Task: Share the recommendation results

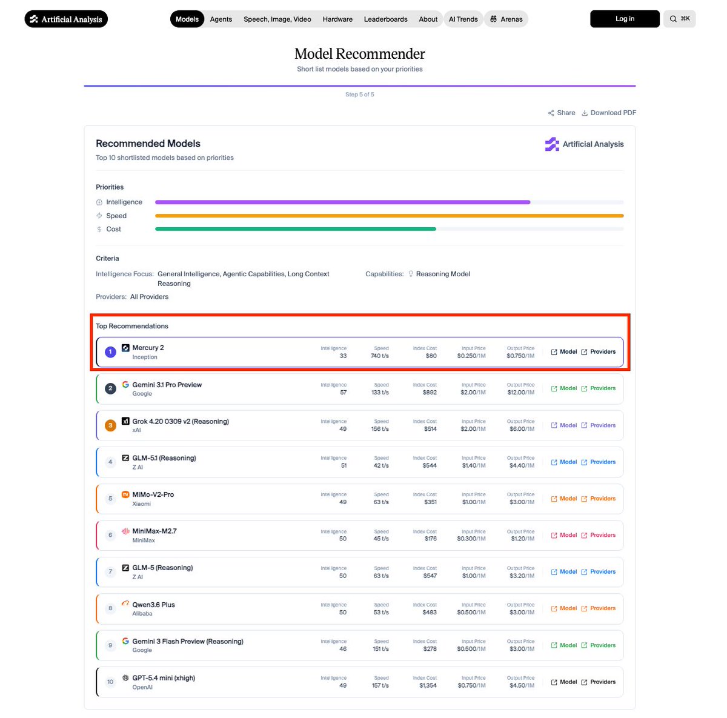Action: click(562, 113)
